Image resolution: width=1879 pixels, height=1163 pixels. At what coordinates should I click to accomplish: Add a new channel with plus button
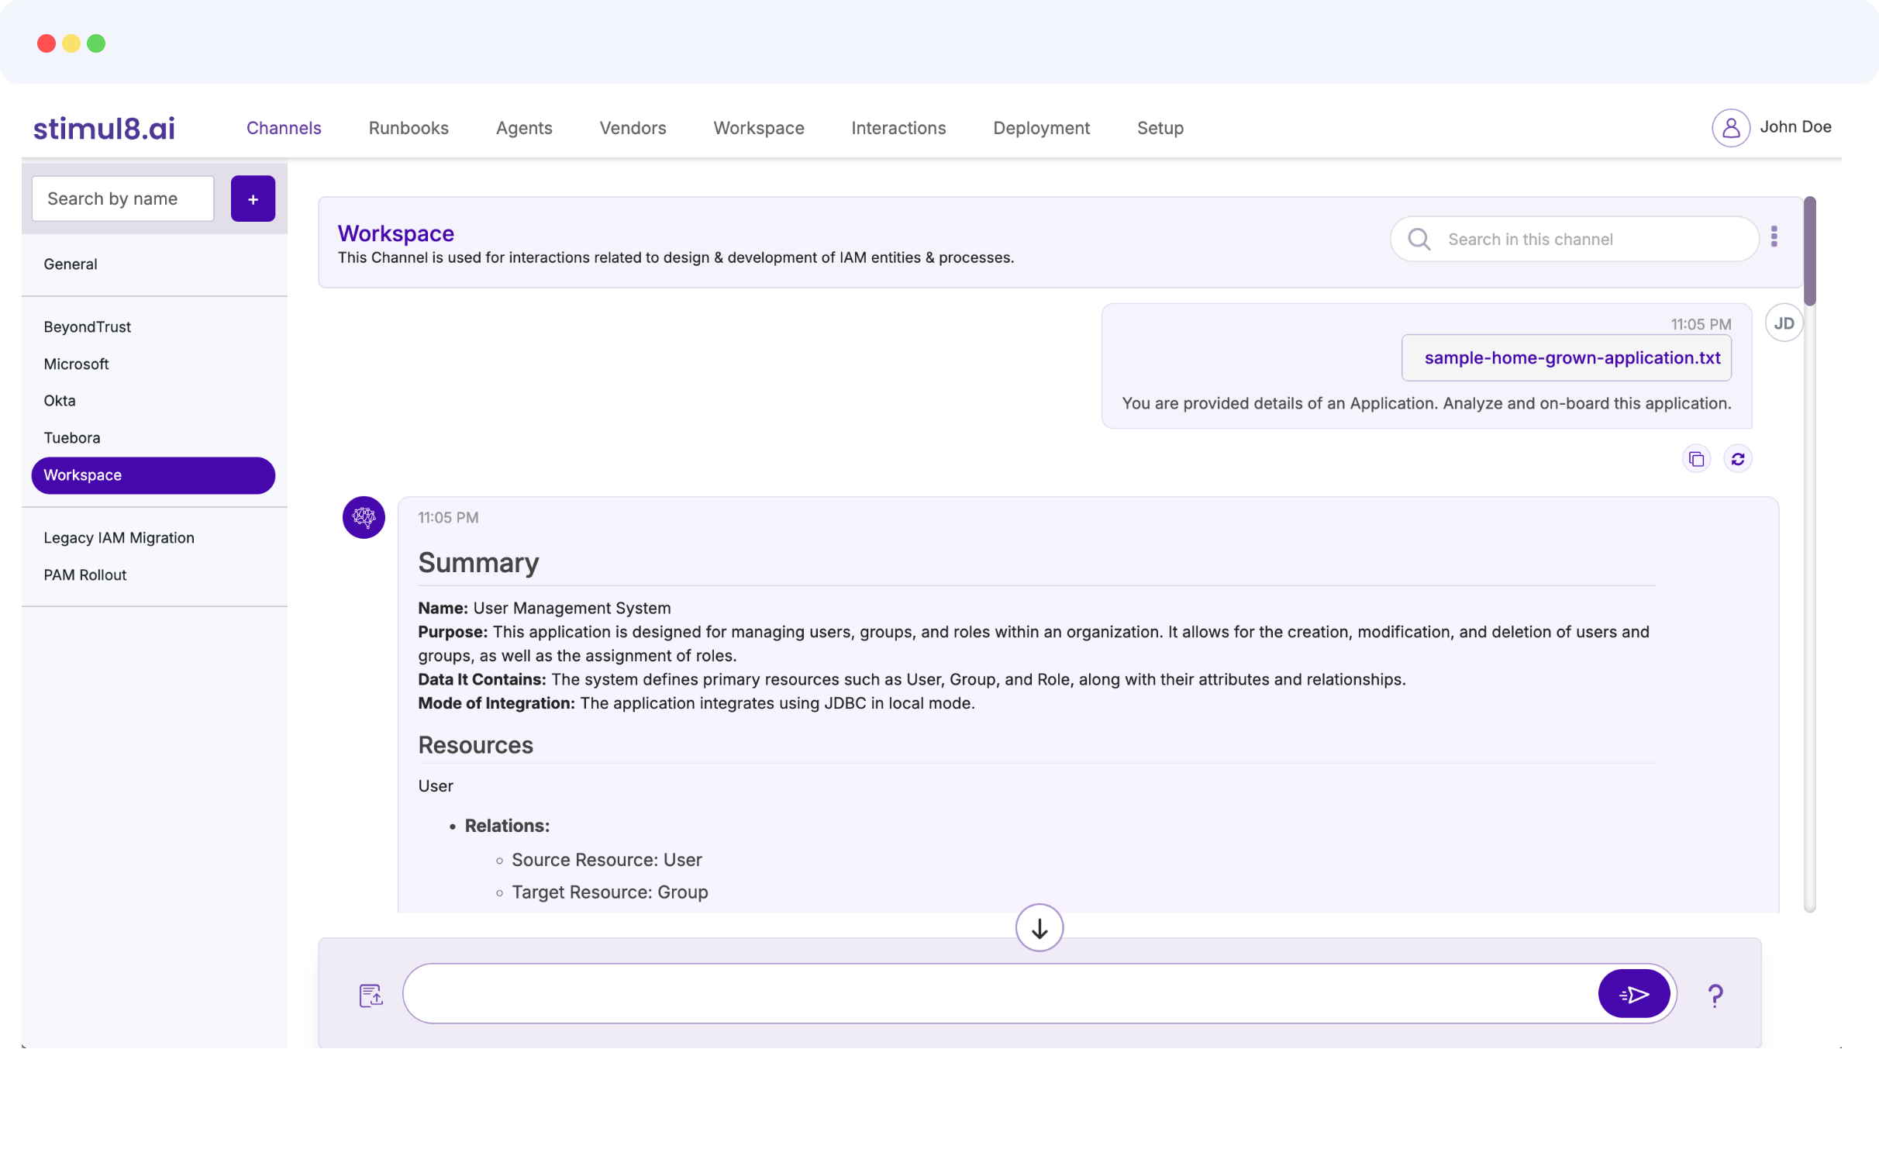(253, 199)
